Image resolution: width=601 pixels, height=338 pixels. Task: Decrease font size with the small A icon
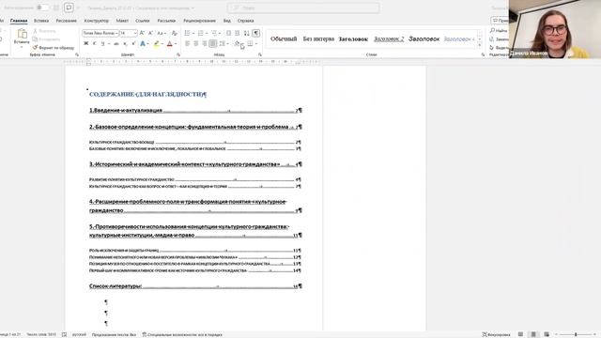pos(150,34)
